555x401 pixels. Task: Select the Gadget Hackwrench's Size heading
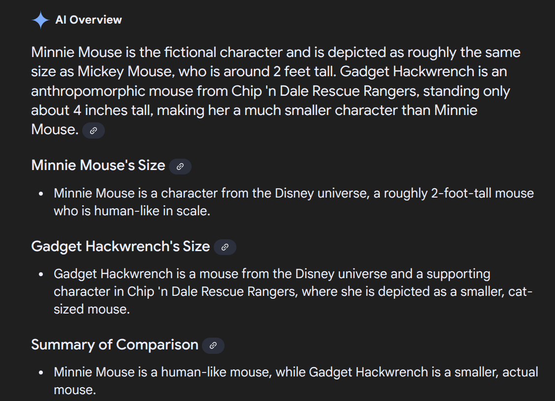[x=120, y=246]
